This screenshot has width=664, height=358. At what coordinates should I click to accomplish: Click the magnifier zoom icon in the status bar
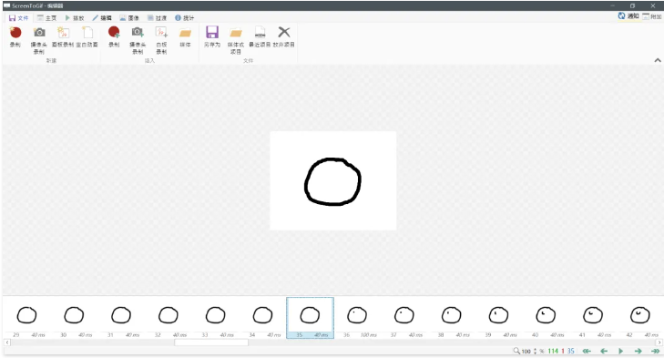click(x=516, y=351)
